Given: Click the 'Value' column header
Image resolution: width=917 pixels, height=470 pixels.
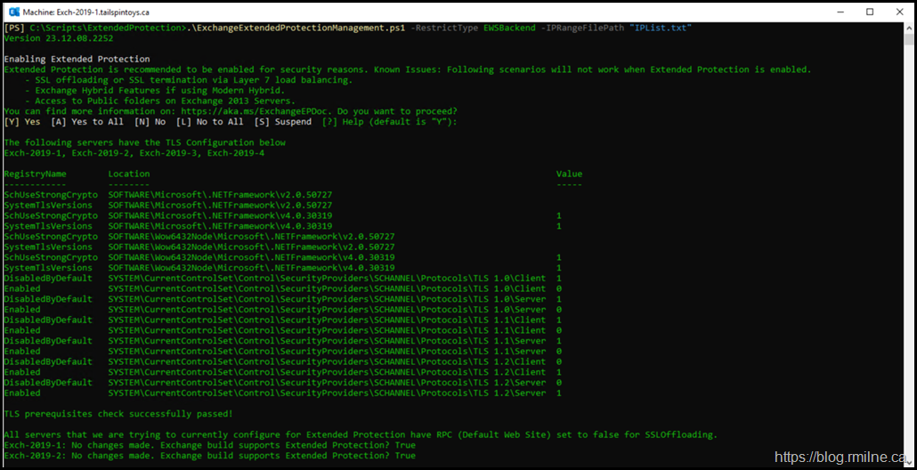Looking at the screenshot, I should pos(569,174).
